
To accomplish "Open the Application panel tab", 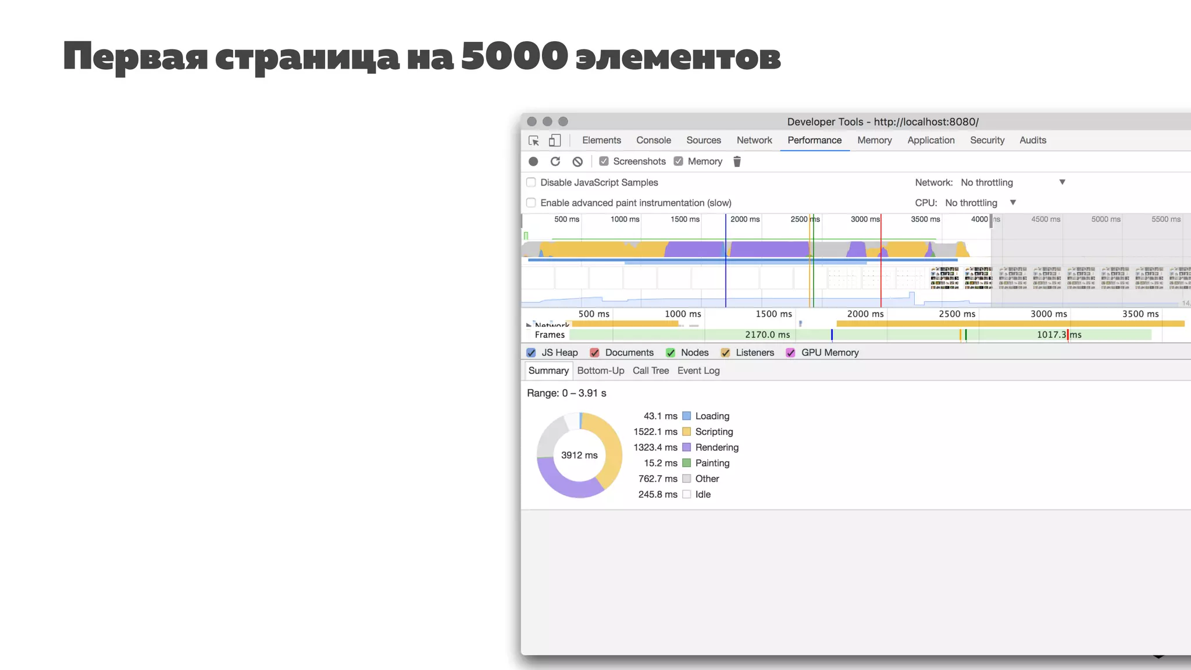I will point(931,140).
